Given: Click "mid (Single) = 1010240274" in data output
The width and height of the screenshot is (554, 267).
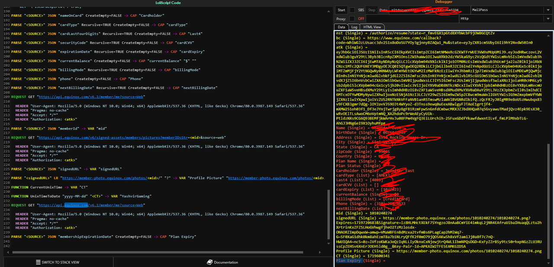Looking at the screenshot, I should (364, 213).
